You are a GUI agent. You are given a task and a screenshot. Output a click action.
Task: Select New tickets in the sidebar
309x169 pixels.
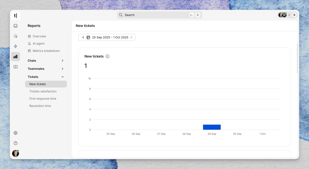pos(46,84)
